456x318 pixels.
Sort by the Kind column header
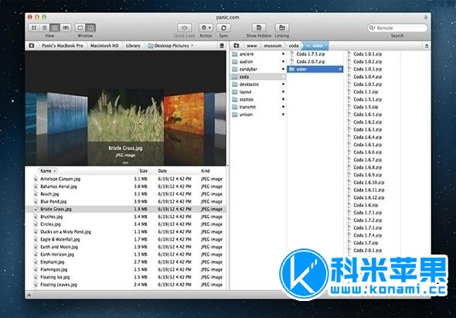206,171
